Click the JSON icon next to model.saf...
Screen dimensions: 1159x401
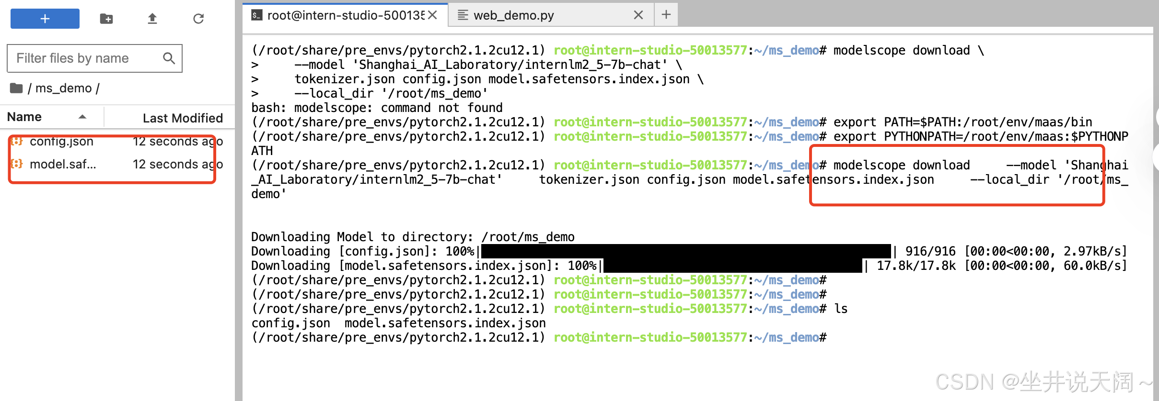click(x=17, y=164)
